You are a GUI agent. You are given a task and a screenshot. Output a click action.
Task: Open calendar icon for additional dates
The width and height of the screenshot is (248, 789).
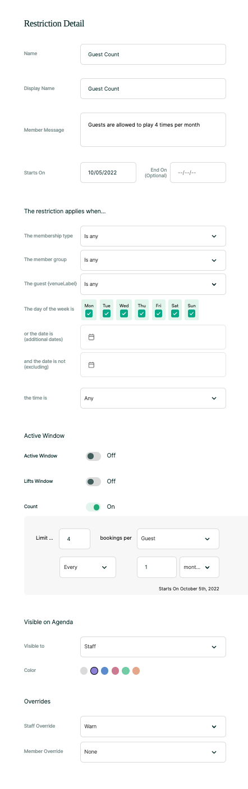pos(91,337)
